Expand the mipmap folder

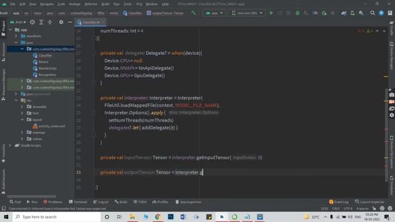coord(22,133)
